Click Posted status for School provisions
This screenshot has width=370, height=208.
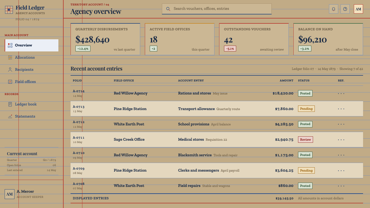coord(305,124)
